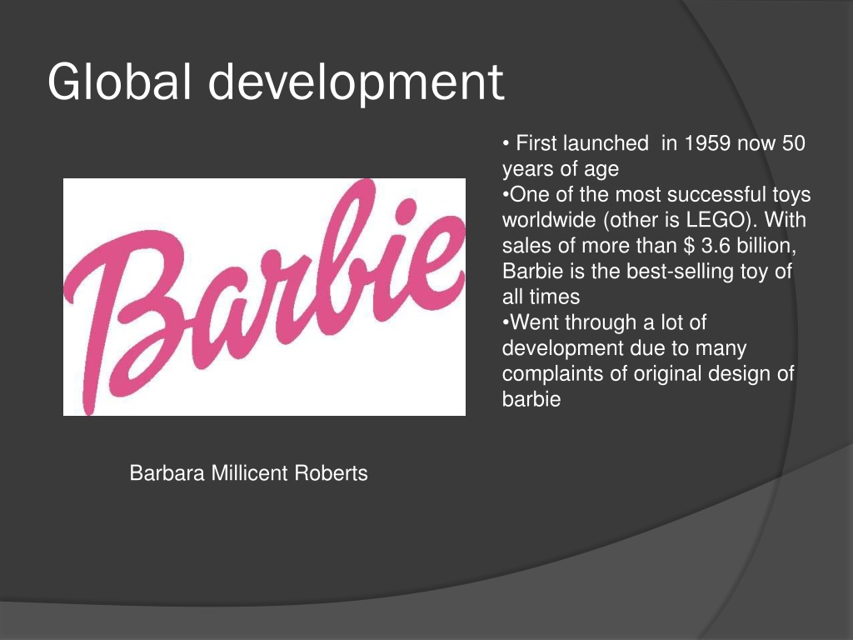Click the line 'years of age'
Image resolution: width=853 pixels, height=640 pixels.
tap(561, 168)
